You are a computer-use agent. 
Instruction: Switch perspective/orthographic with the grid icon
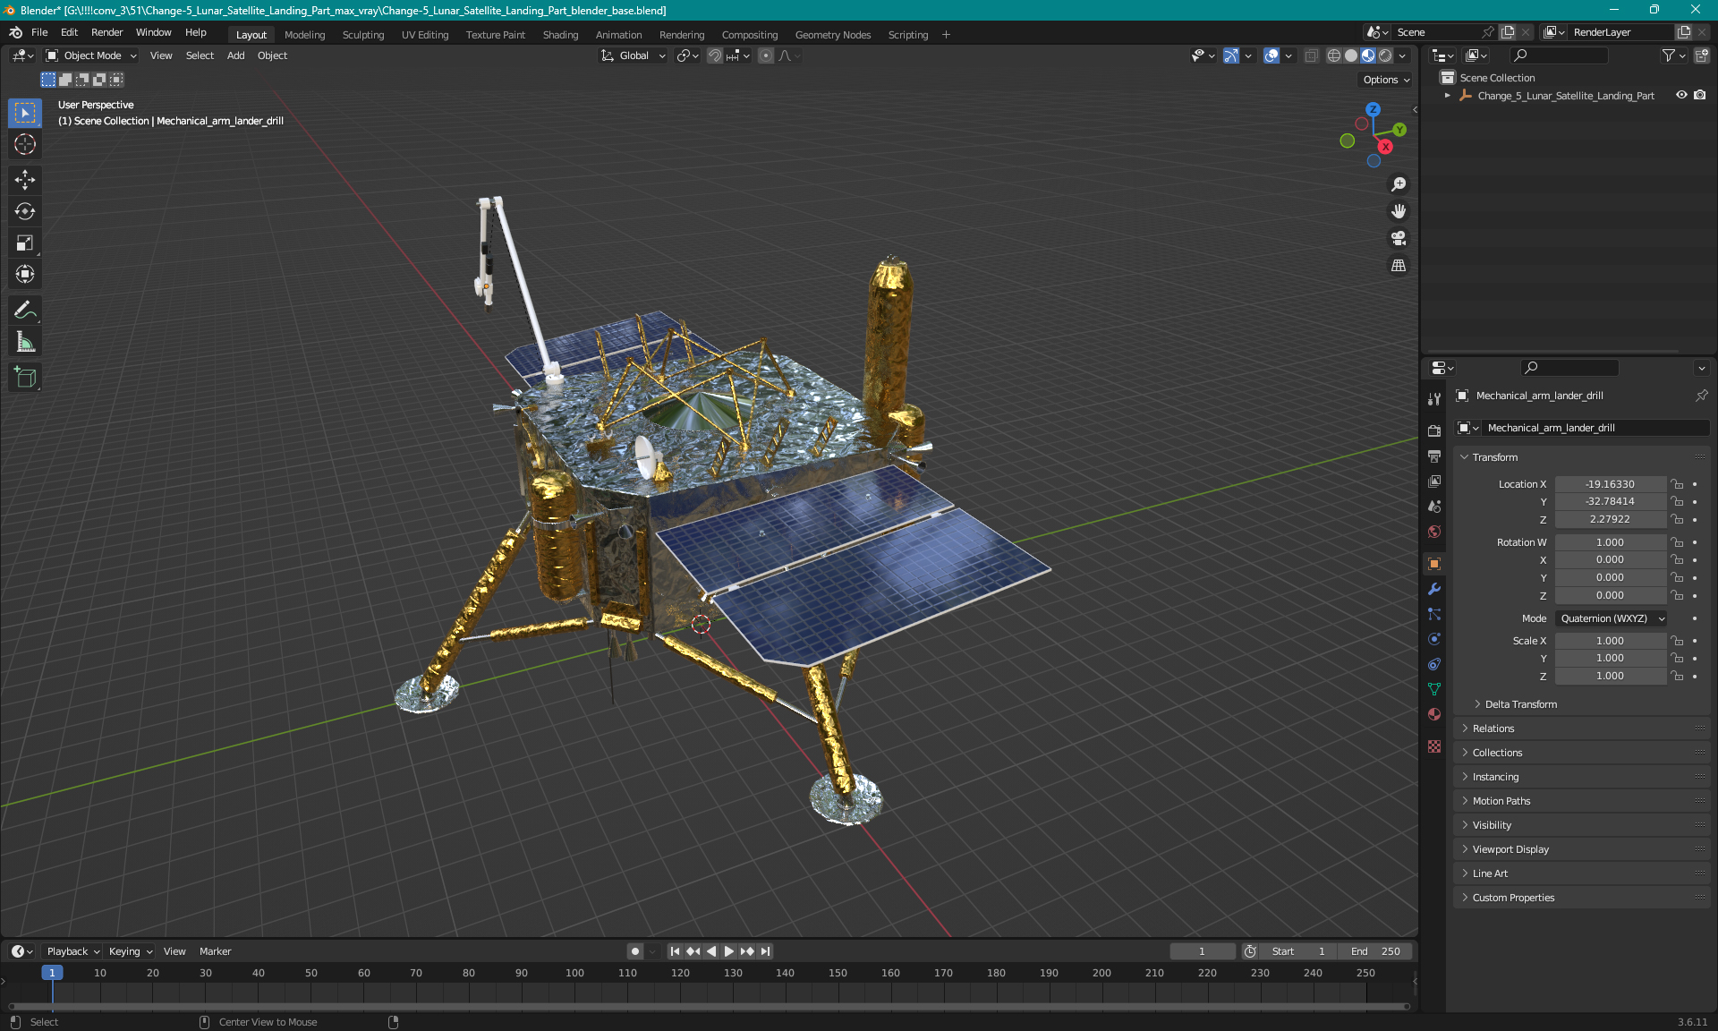[x=1399, y=265]
